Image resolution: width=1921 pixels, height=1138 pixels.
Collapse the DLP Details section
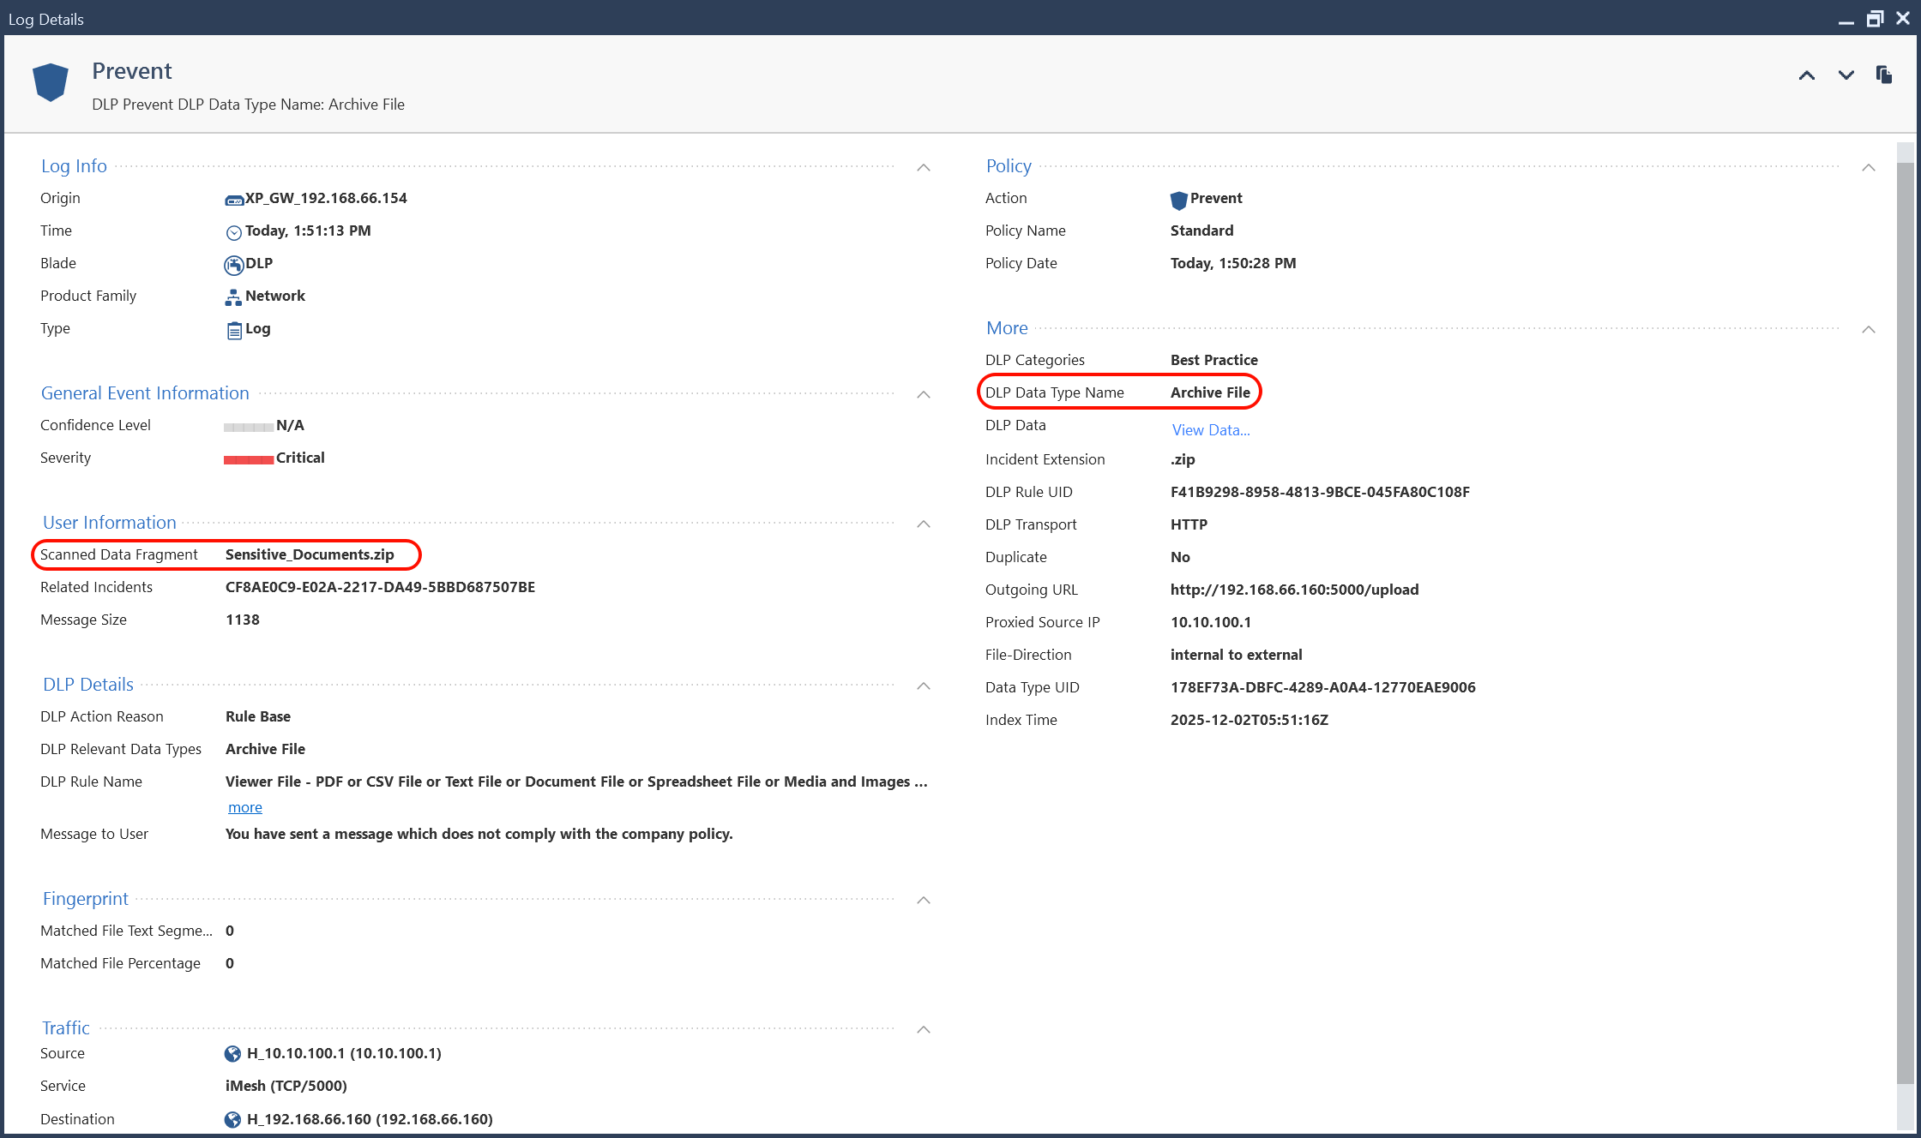924,686
